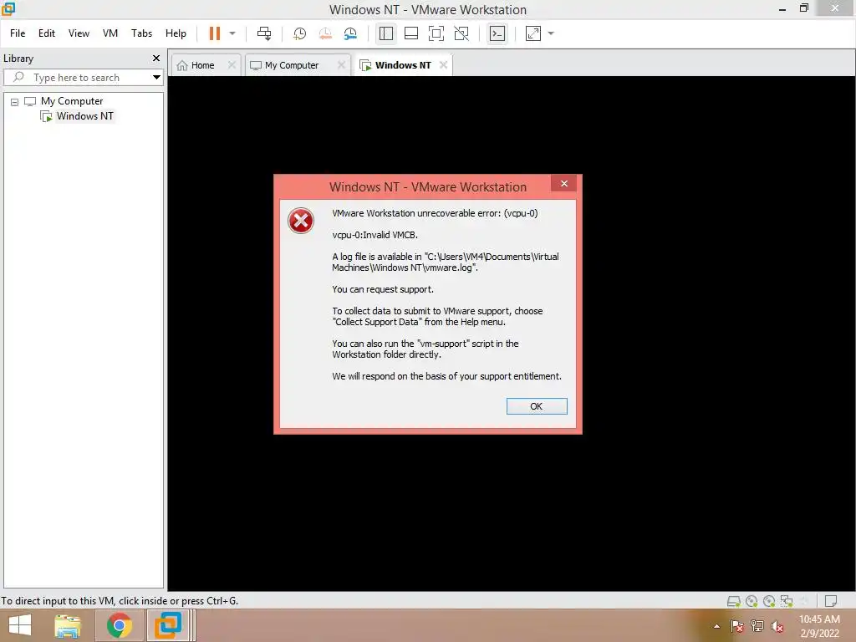Open the File menu

[x=18, y=33]
